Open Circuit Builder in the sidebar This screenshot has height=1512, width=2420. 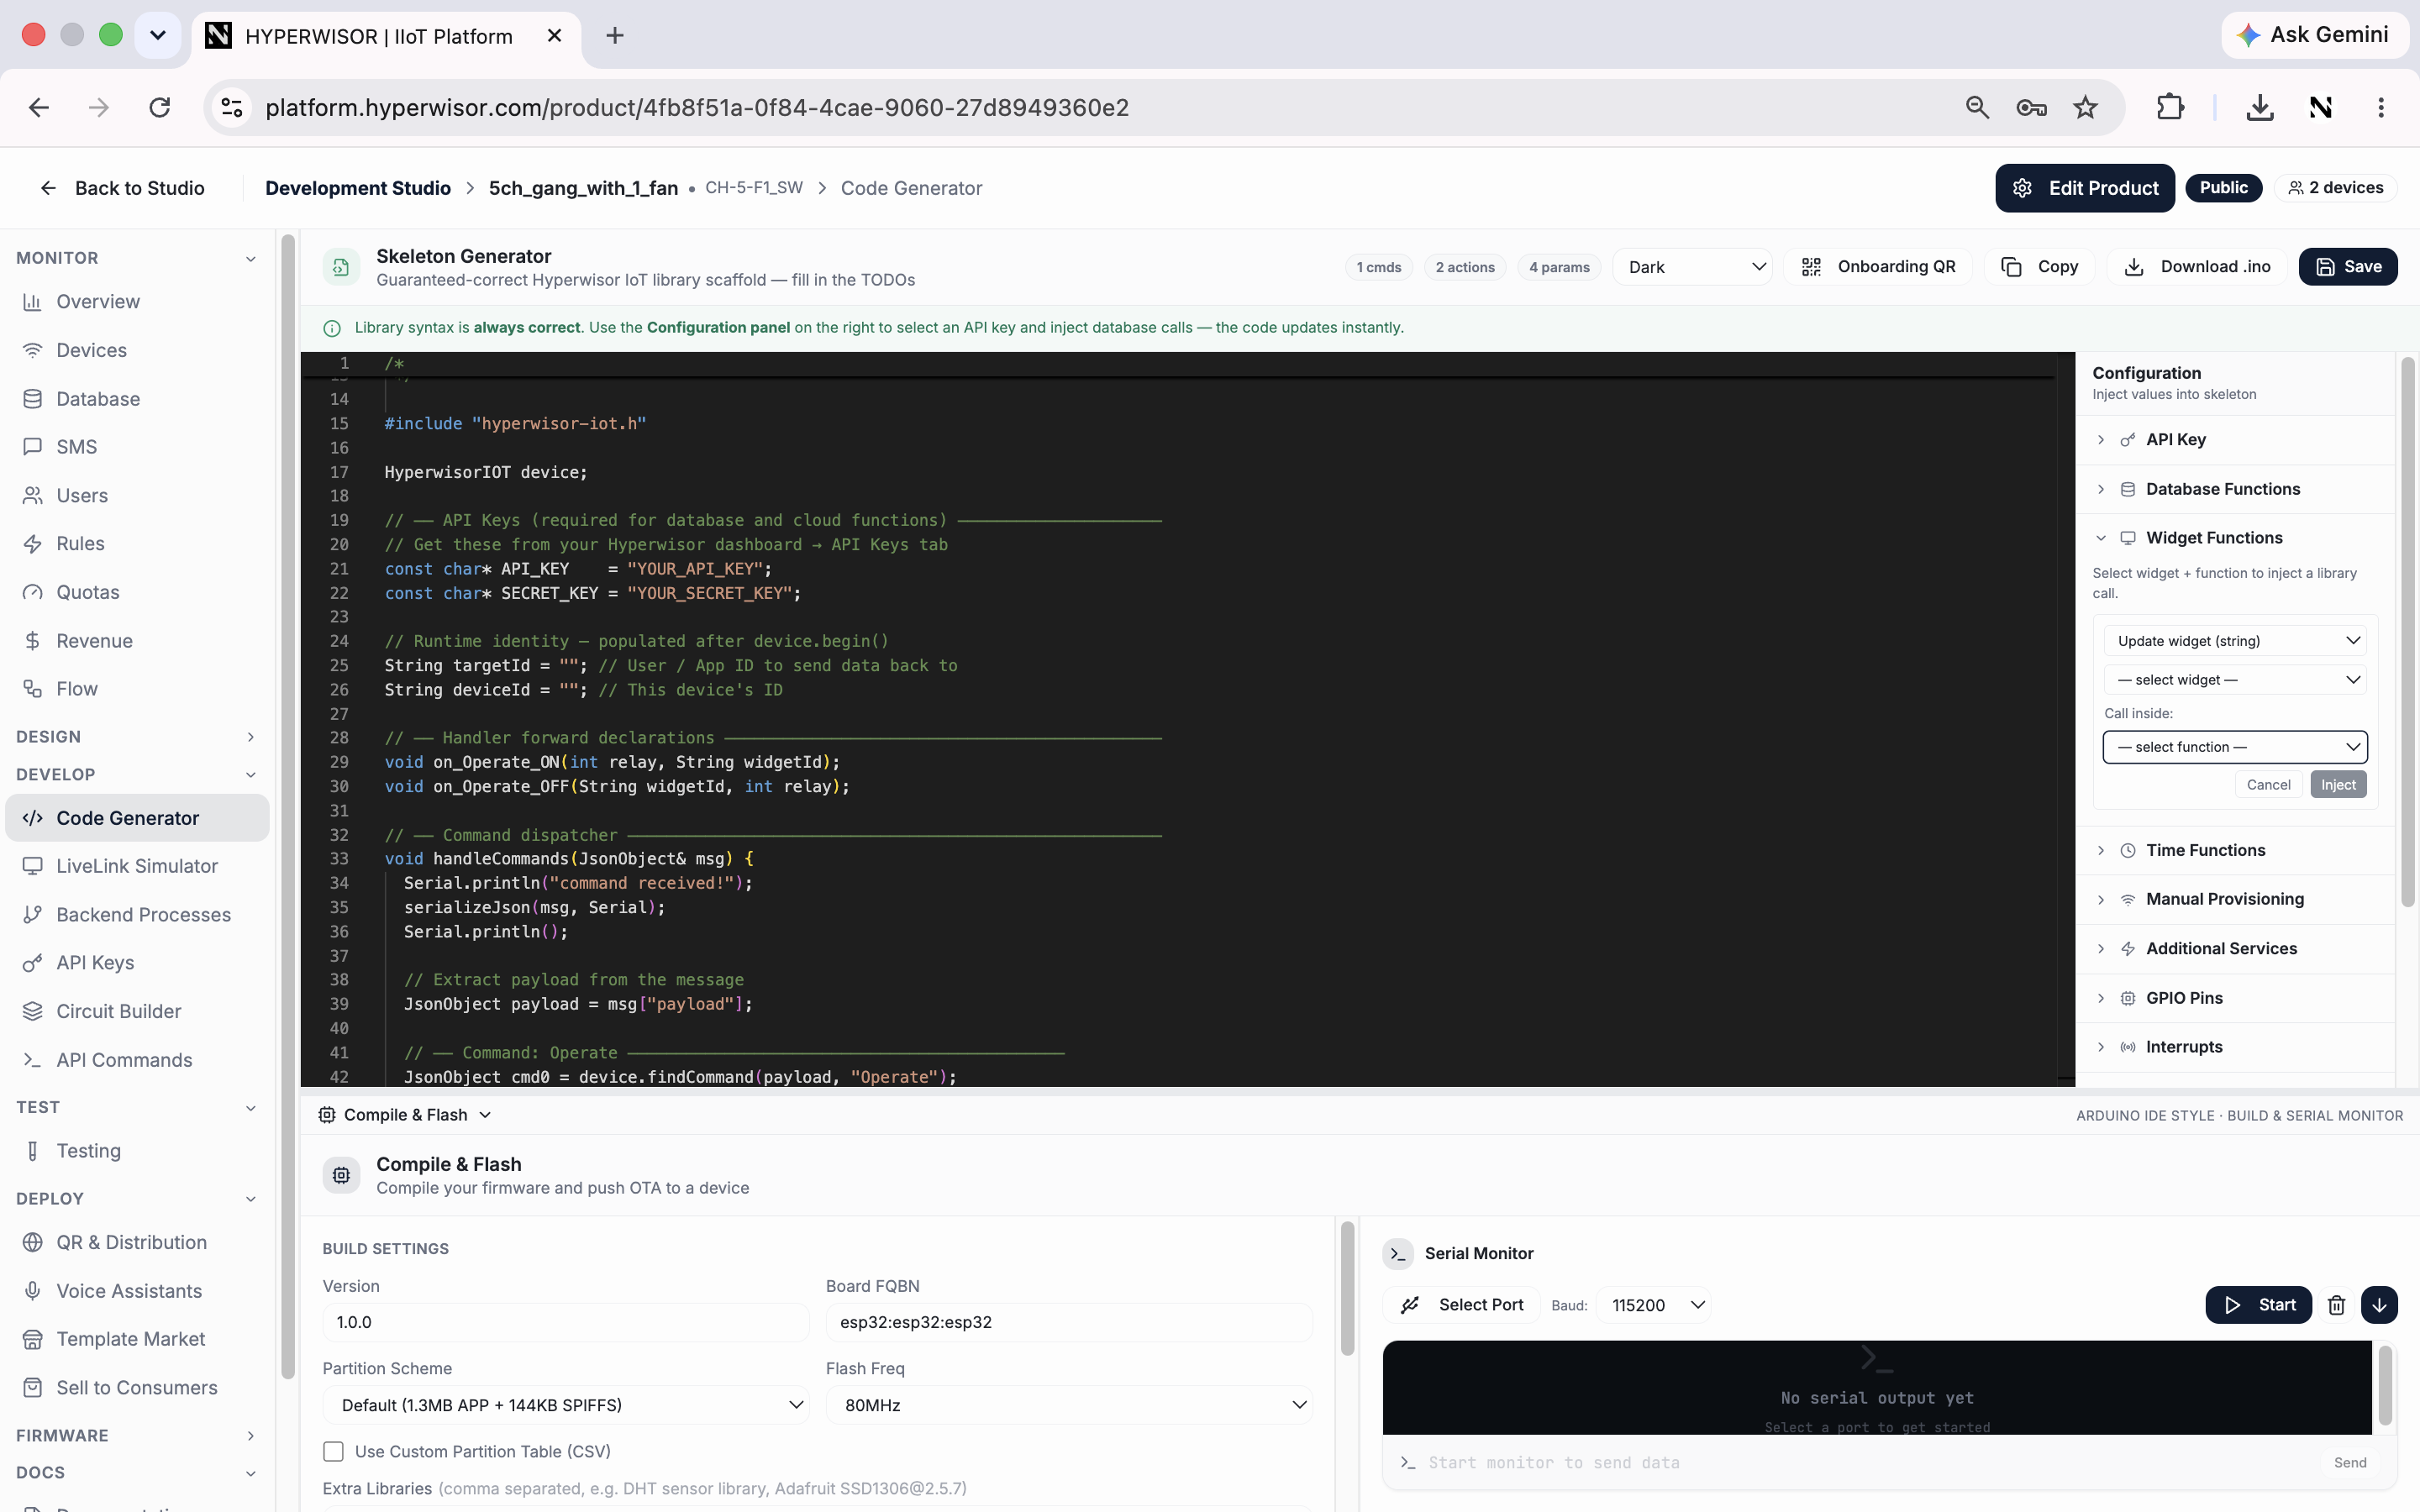coord(136,1011)
